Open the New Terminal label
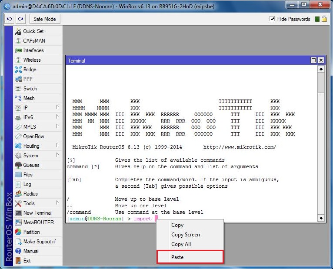 [37, 213]
